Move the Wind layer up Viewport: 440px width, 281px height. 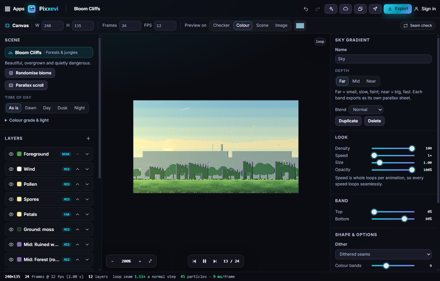pyautogui.click(x=78, y=169)
